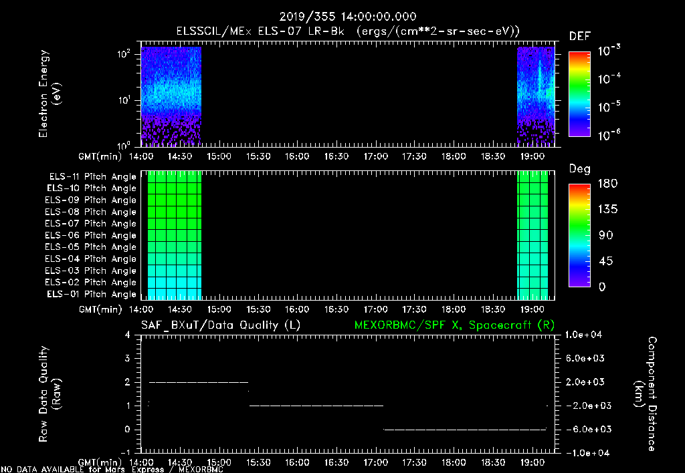Click the electron spectrogram data block near 19:00

(x=536, y=96)
